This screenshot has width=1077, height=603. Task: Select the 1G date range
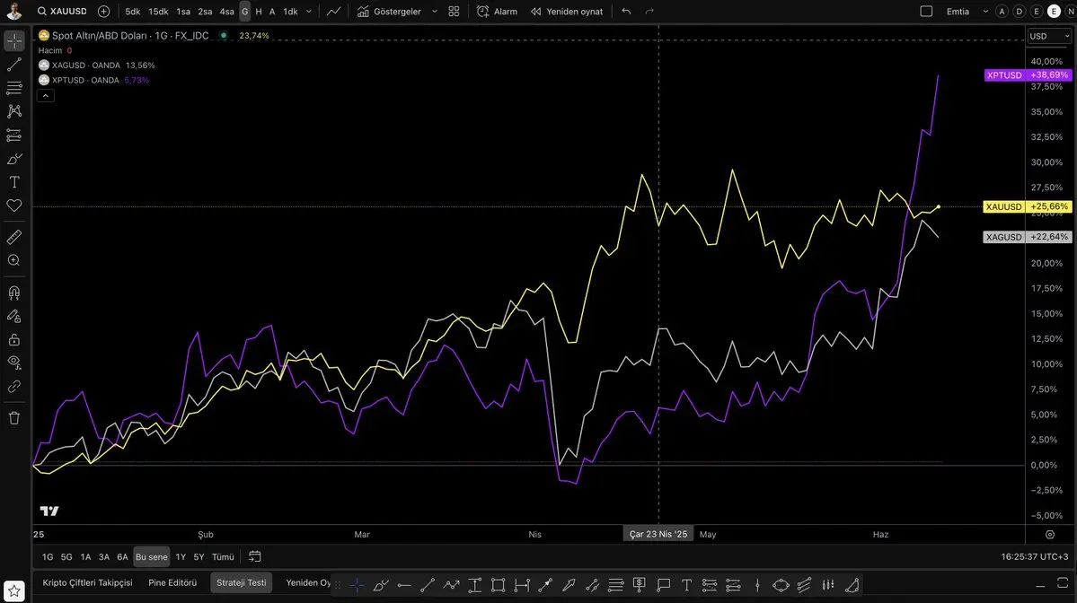[x=48, y=557]
